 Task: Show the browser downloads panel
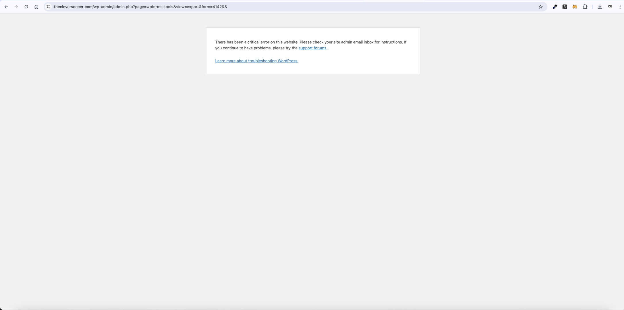click(x=600, y=7)
